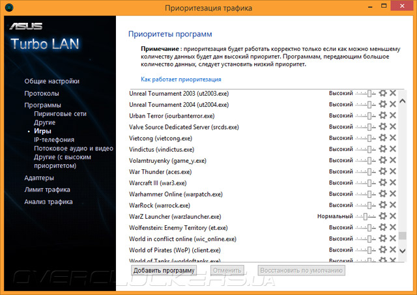Select WarRock (warrock.exe) row text
Screen dimensions: 417x295
[159, 205]
